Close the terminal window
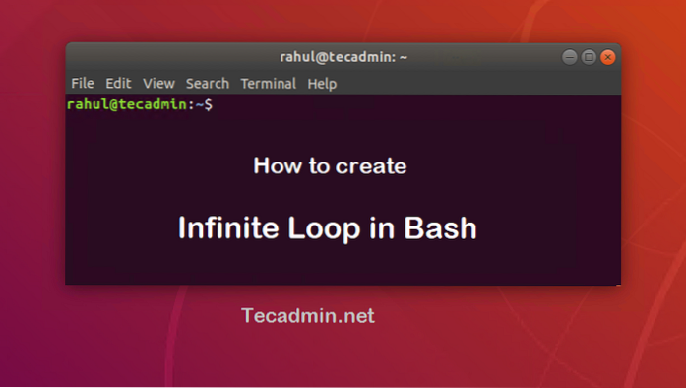686x388 pixels. pyautogui.click(x=607, y=57)
